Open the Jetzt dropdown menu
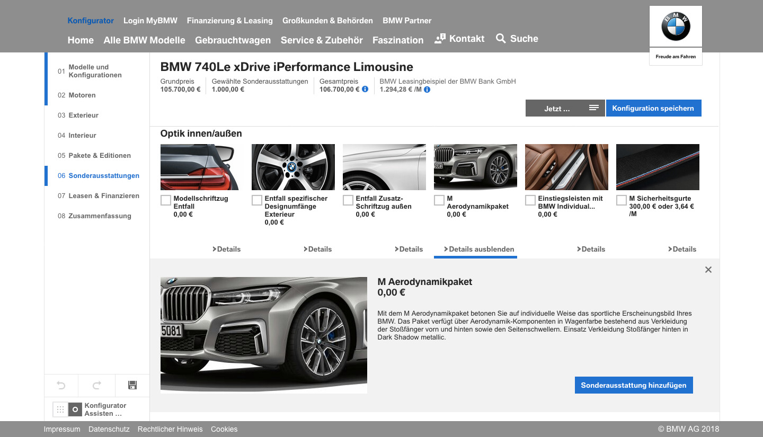This screenshot has height=437, width=763. 565,108
